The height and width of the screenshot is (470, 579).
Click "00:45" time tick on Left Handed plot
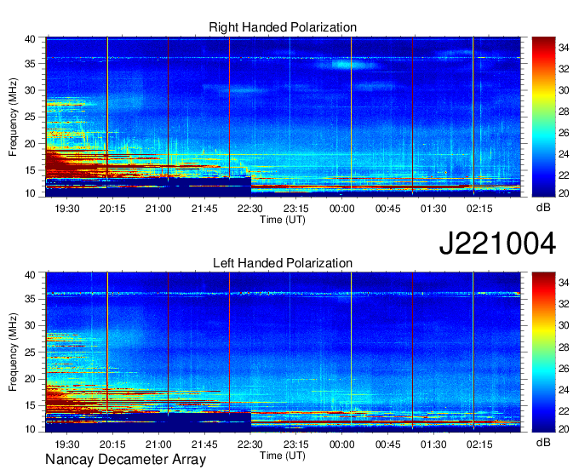387,444
